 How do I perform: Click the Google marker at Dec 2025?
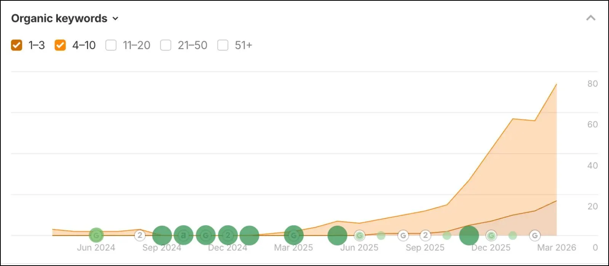pos(491,236)
